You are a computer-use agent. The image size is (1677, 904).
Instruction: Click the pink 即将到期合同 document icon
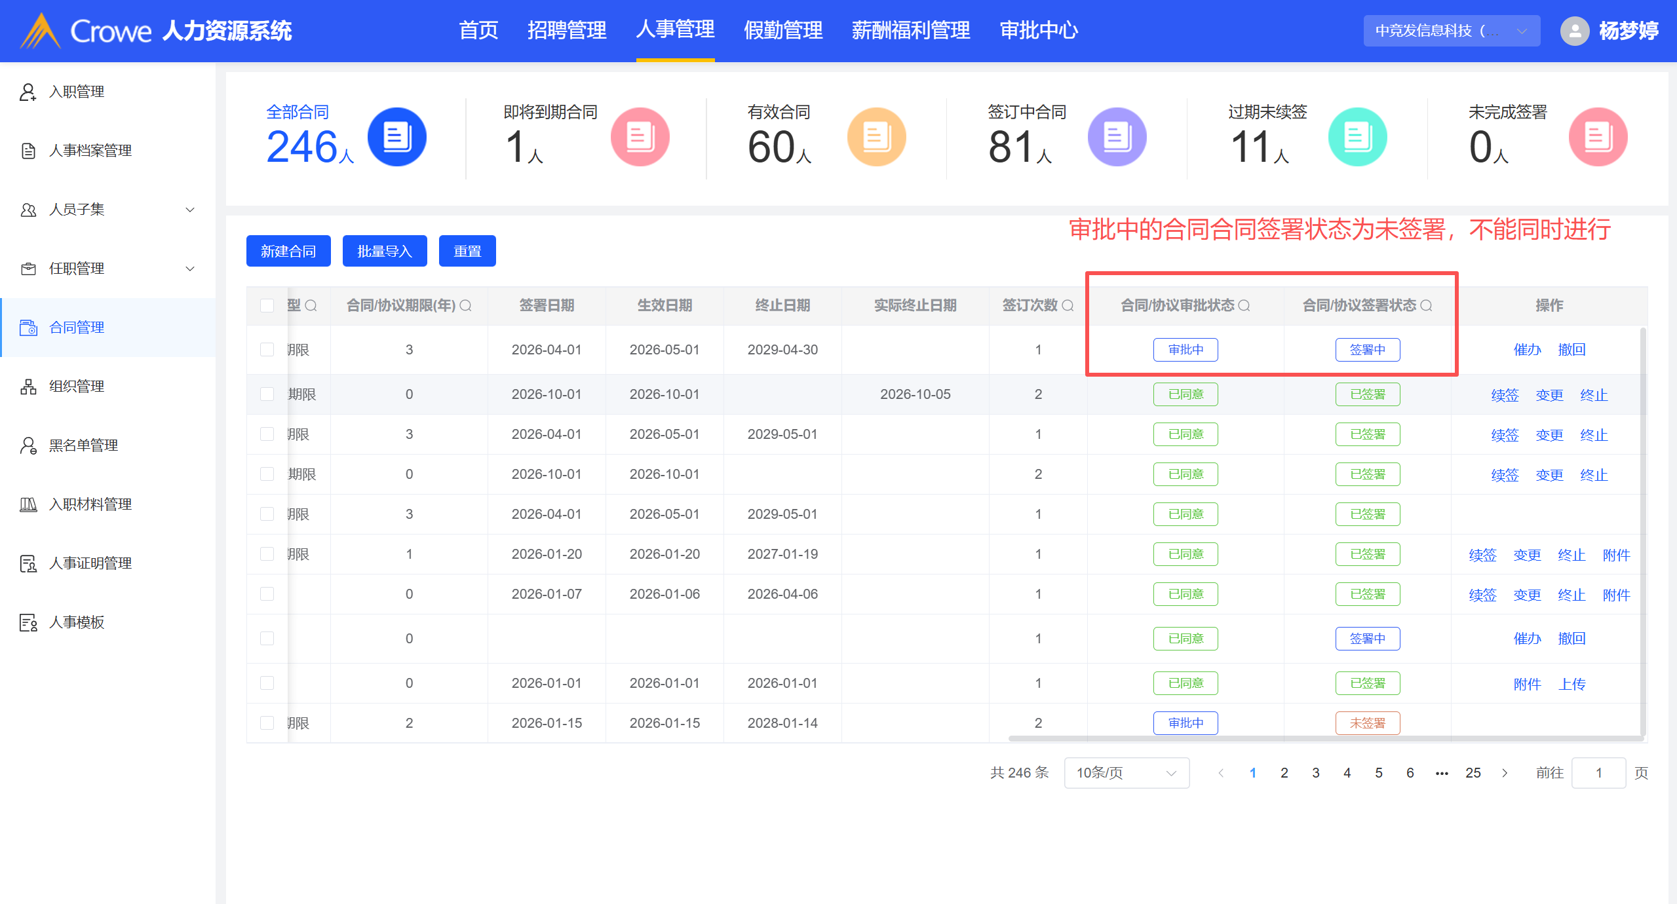click(x=640, y=137)
